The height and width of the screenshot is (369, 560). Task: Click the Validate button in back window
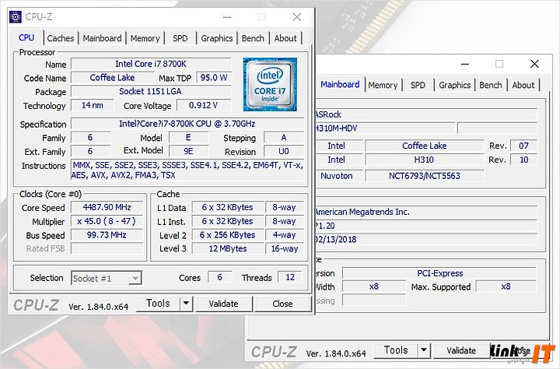[x=461, y=350]
